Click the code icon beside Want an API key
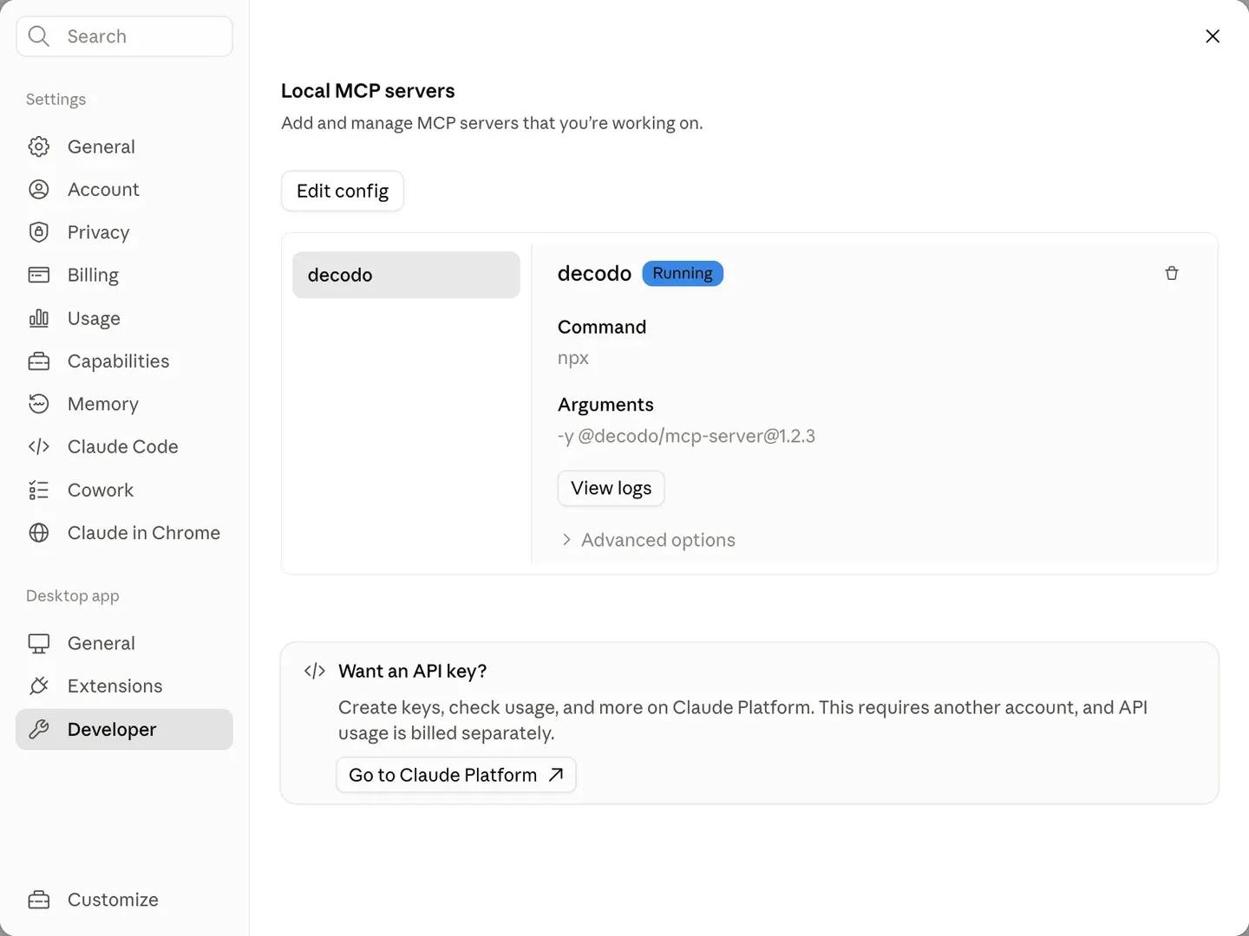This screenshot has height=936, width=1249. coord(315,671)
